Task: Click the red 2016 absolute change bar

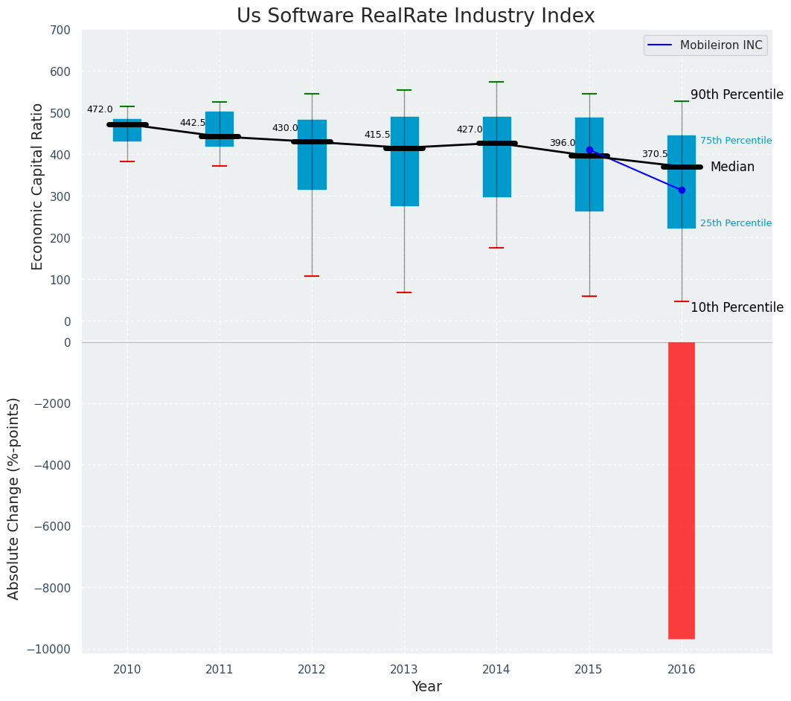Action: [x=682, y=490]
